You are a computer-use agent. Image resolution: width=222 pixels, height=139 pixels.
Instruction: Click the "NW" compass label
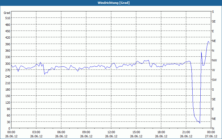214,60
